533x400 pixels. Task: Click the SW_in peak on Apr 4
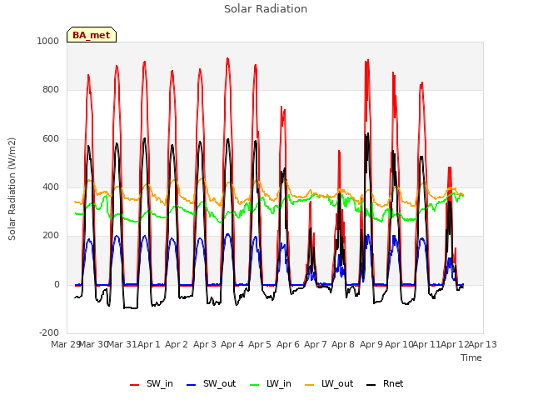(227, 59)
